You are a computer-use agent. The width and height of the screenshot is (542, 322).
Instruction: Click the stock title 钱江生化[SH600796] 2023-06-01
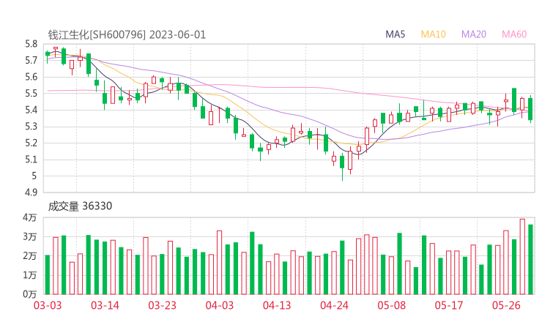(x=127, y=34)
